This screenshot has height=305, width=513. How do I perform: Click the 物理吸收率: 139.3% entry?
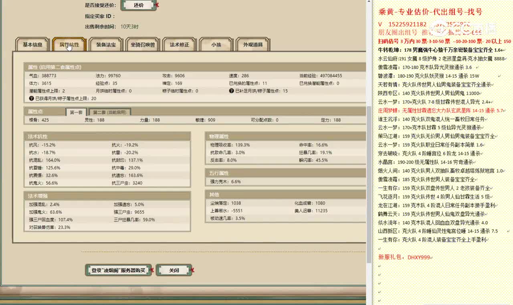tap(230, 145)
